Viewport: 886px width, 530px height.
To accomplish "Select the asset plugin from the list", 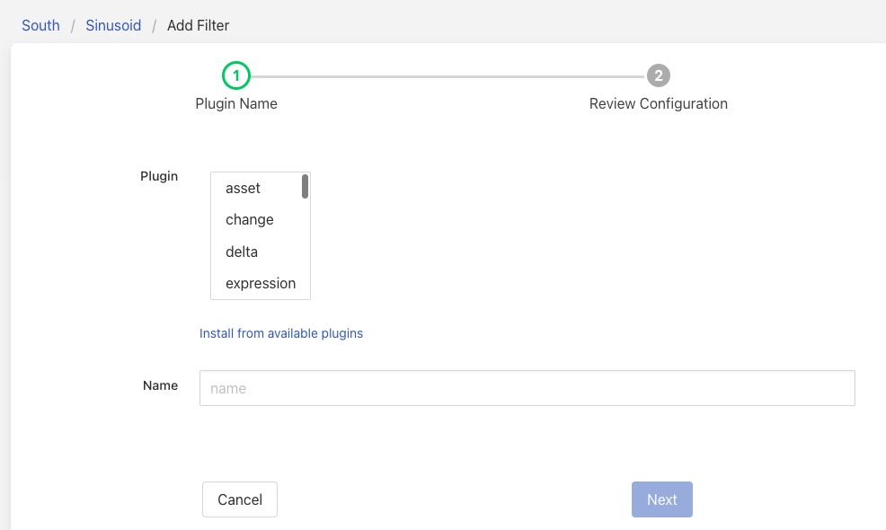I will [x=243, y=189].
